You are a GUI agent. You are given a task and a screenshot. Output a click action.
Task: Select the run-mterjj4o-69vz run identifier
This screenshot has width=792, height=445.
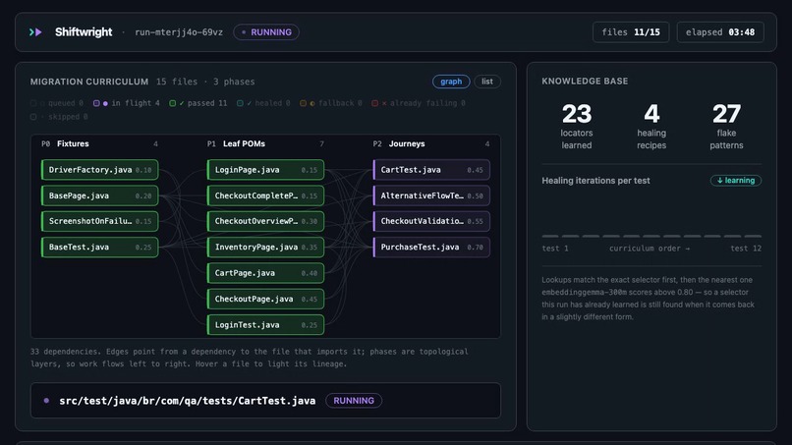click(x=179, y=32)
